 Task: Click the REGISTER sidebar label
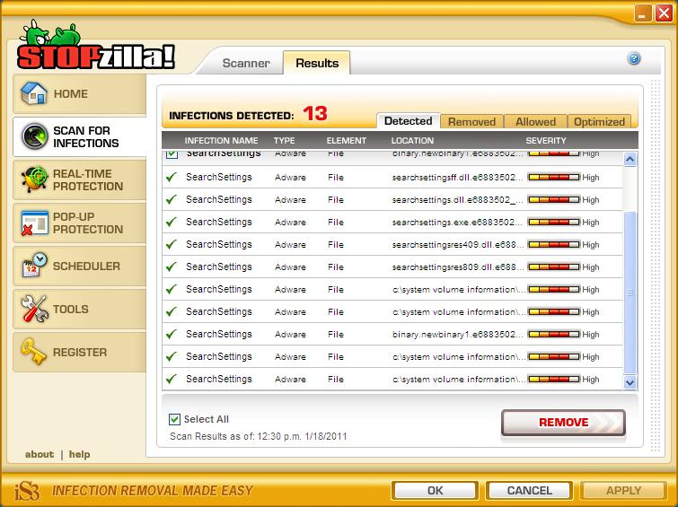point(80,353)
